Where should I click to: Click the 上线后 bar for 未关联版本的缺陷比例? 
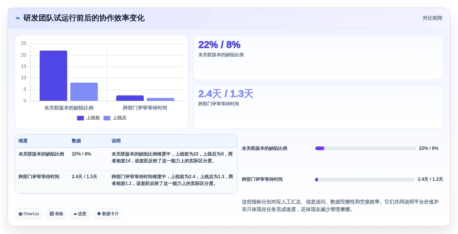(84, 92)
